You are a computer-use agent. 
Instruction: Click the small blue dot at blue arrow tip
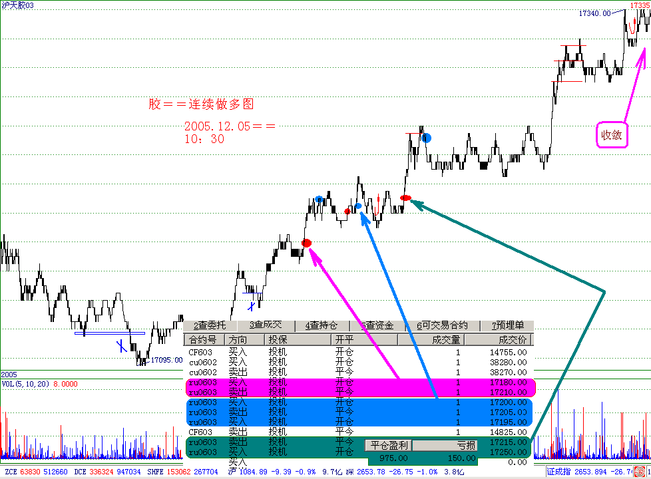pyautogui.click(x=358, y=206)
